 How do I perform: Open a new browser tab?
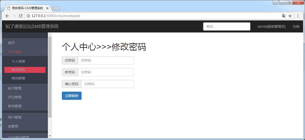coord(56,8)
